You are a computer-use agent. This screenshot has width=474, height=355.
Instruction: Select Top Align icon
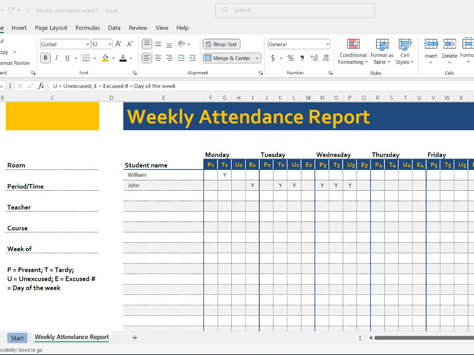(x=147, y=44)
